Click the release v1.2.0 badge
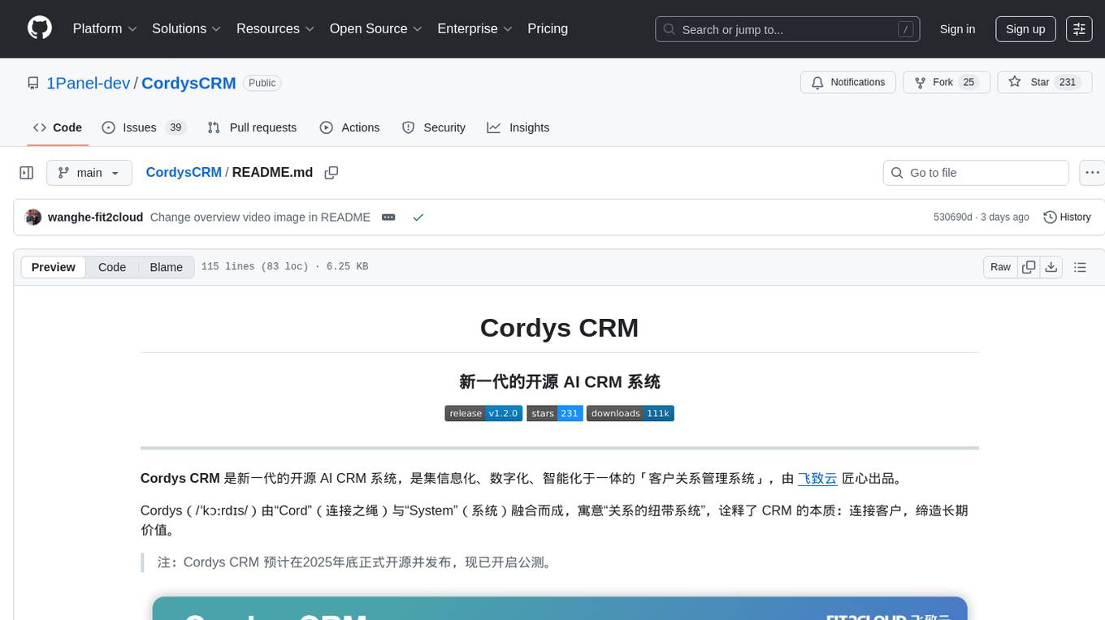The height and width of the screenshot is (620, 1105). (483, 413)
